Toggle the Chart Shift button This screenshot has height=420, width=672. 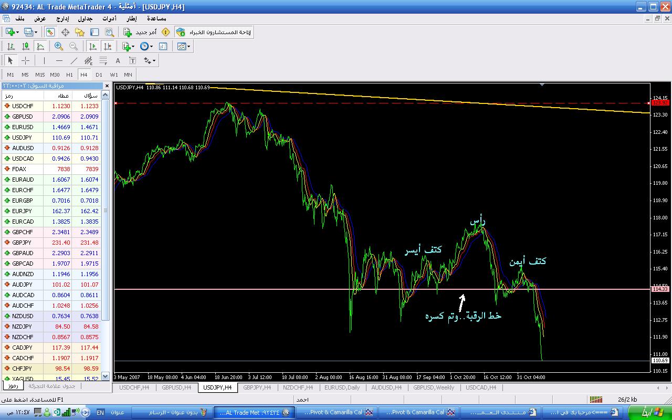pos(108,46)
